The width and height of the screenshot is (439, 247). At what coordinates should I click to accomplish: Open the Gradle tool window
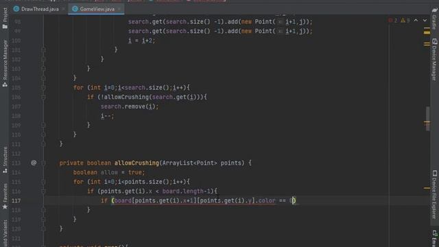(x=434, y=19)
